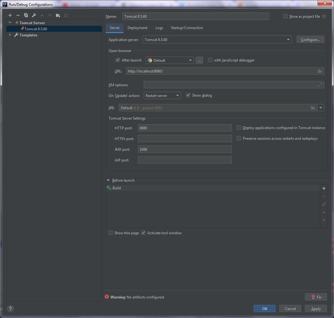Expand the VM options field
334x318 pixels.
pyautogui.click(x=320, y=85)
